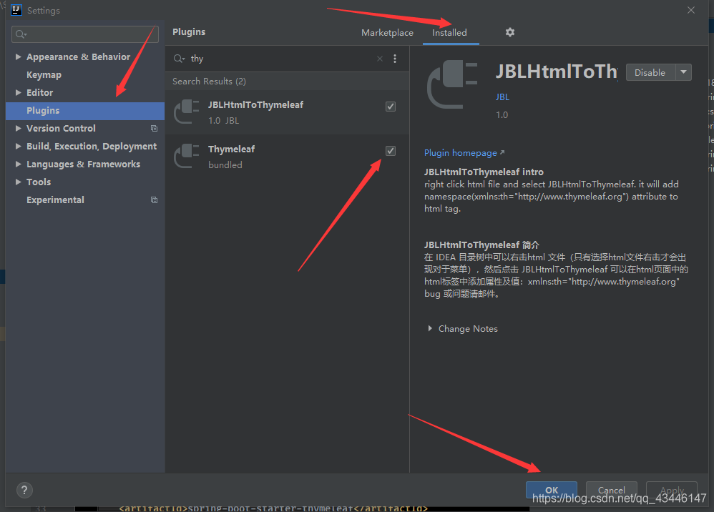This screenshot has width=714, height=512.
Task: Click the OK button
Action: [552, 490]
